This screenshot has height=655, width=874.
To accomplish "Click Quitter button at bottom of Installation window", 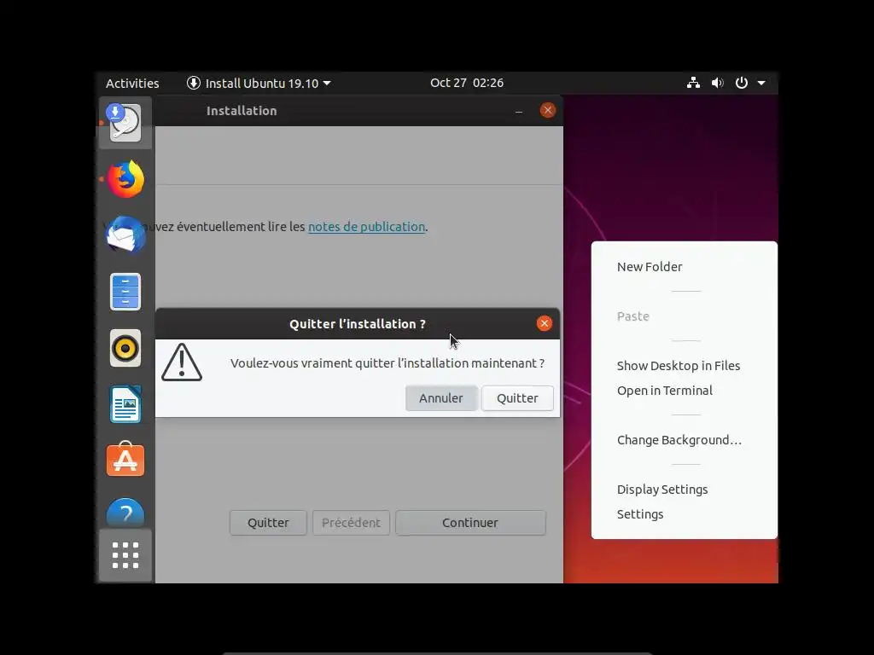I will click(x=268, y=523).
